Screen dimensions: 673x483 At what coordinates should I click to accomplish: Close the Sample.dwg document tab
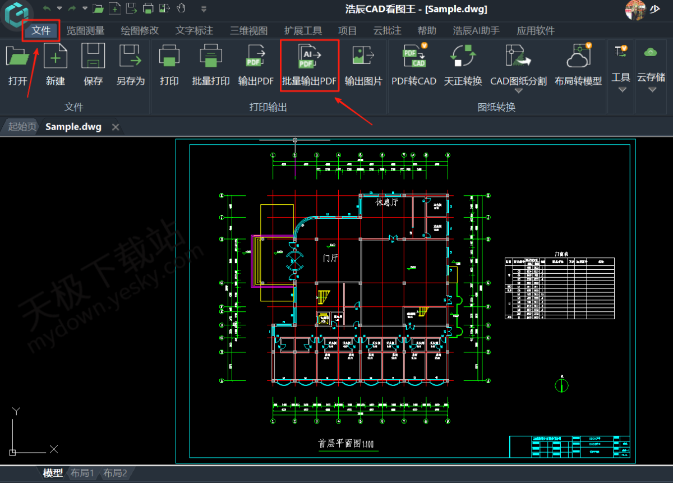pyautogui.click(x=116, y=127)
